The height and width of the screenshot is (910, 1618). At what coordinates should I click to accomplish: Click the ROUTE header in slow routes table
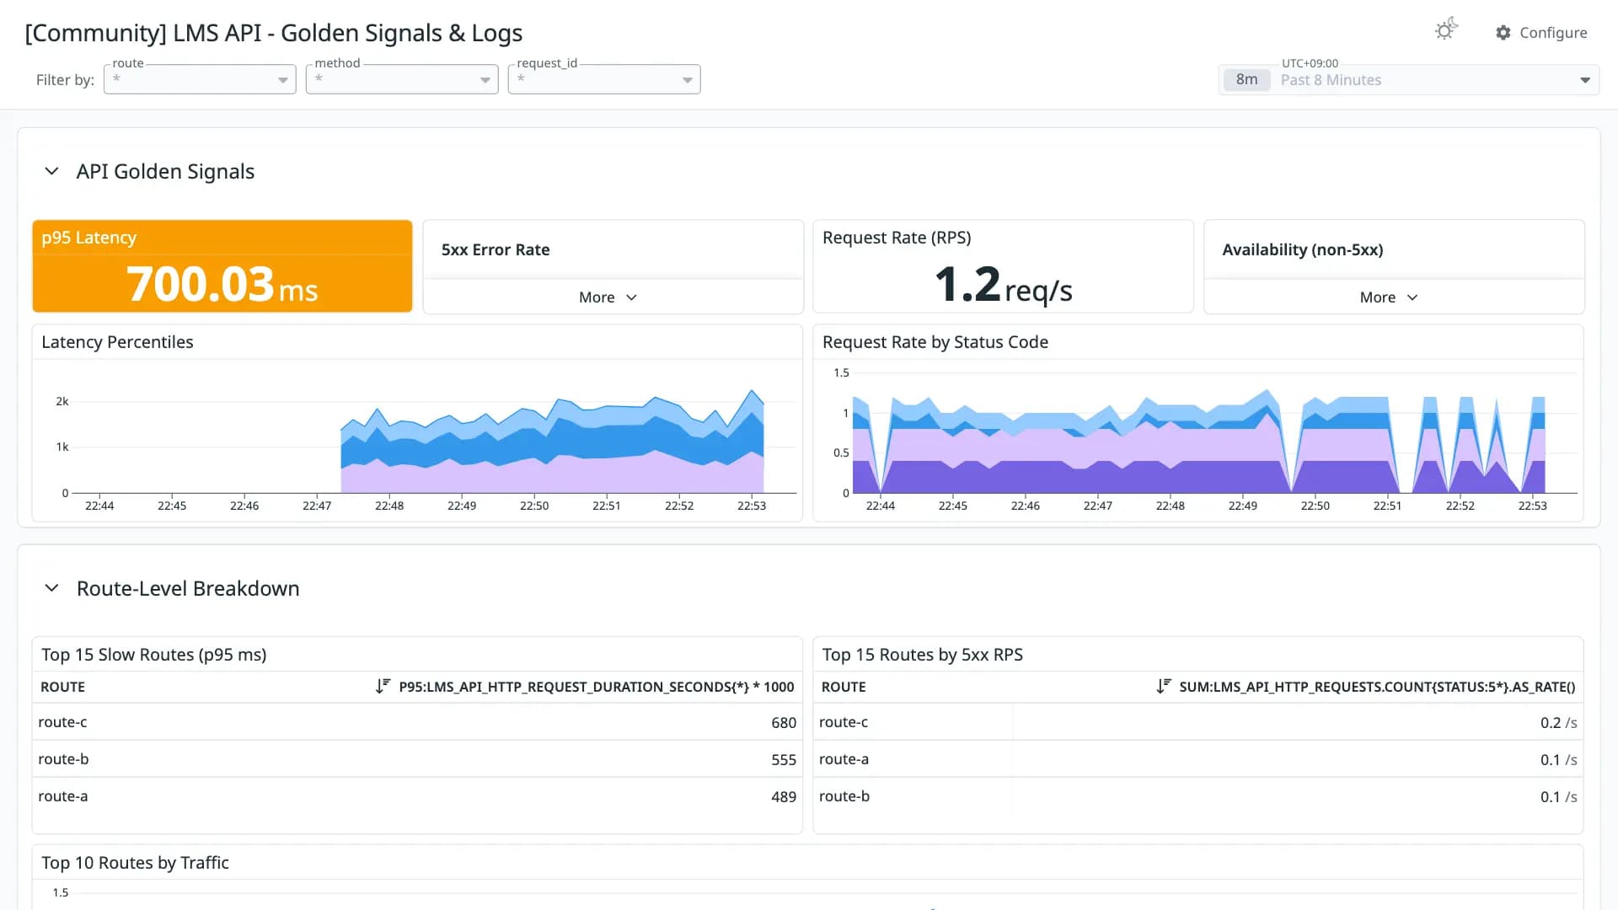coord(62,687)
